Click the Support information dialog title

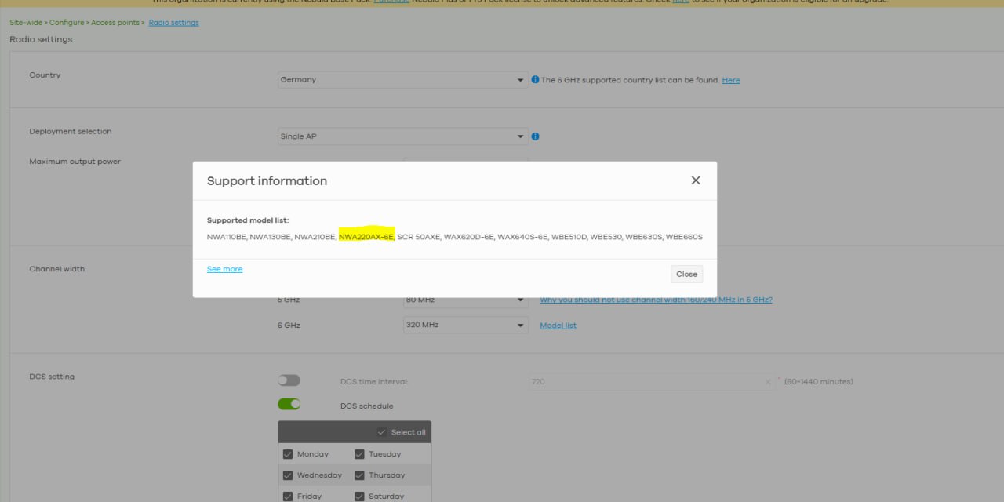267,181
